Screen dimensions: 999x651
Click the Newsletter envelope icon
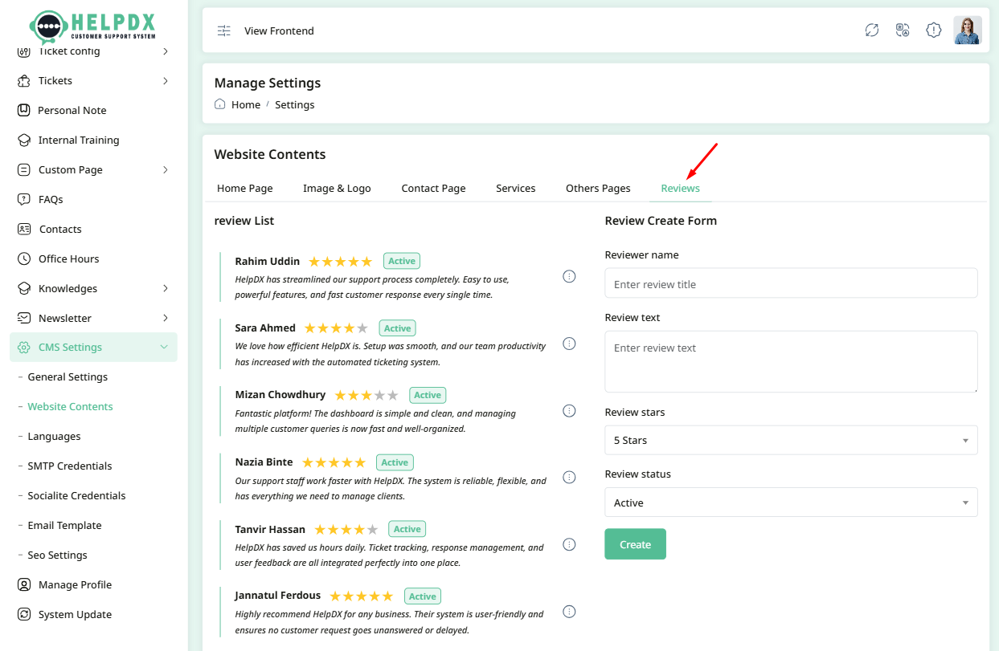pos(24,318)
